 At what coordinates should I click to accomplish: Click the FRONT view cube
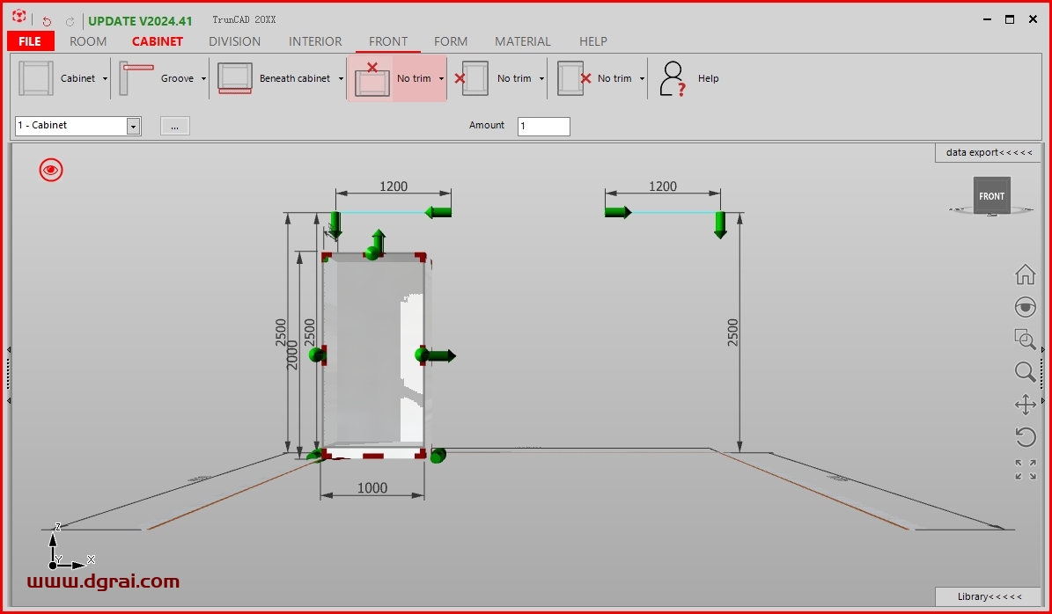991,196
